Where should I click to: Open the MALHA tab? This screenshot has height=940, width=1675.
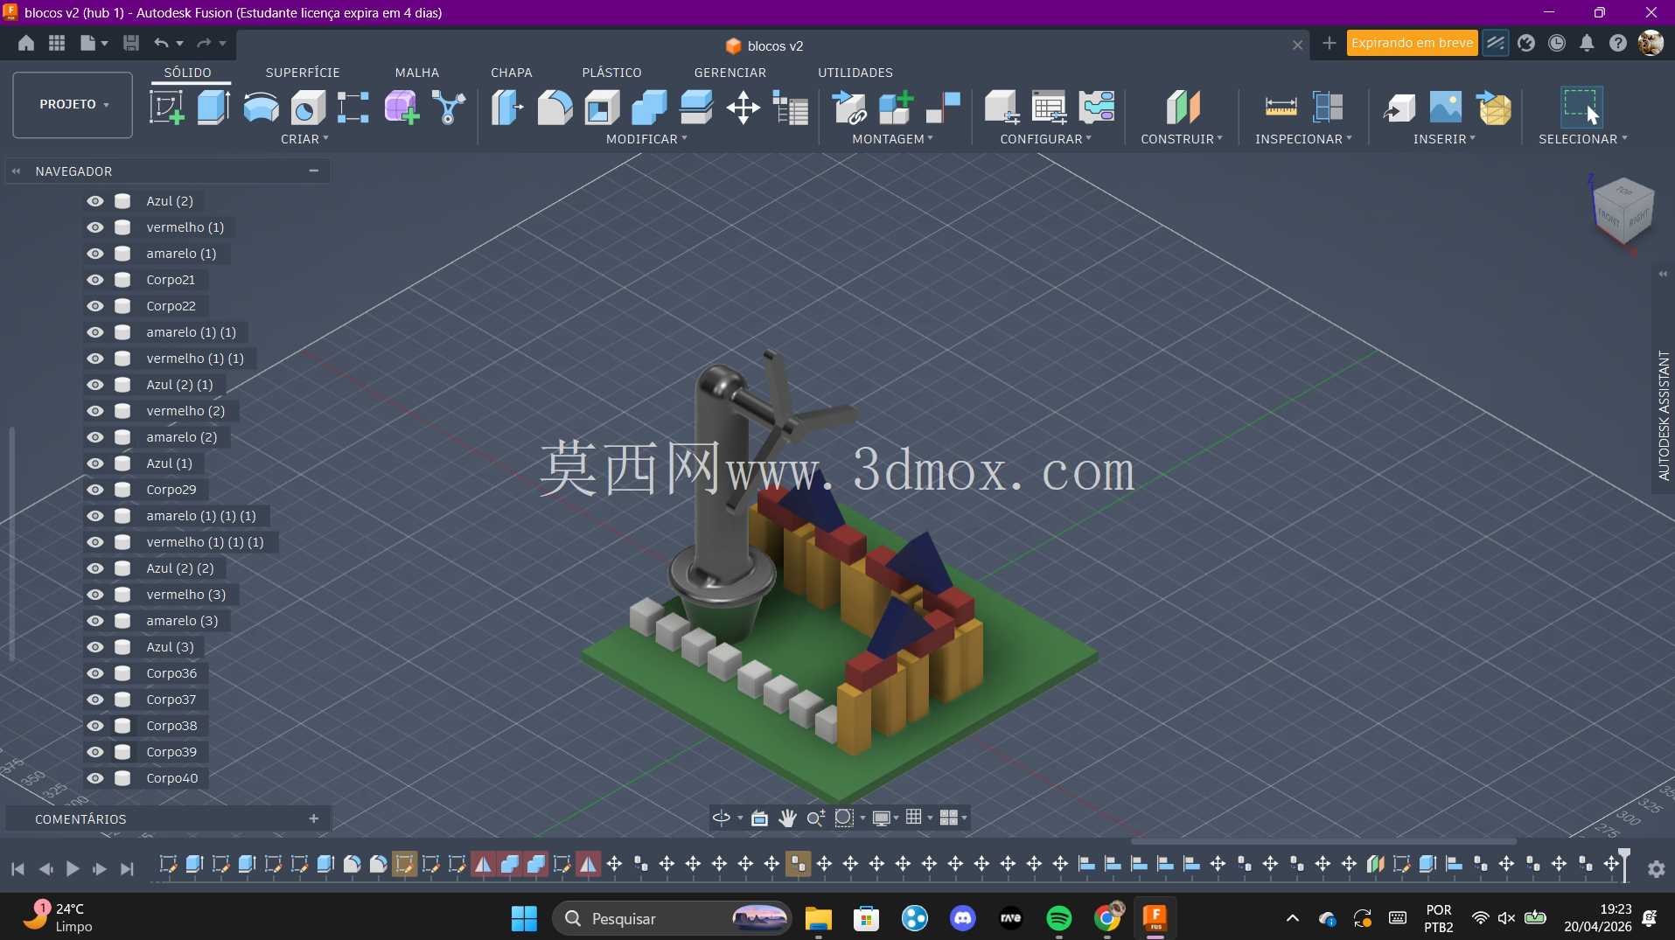coord(417,73)
